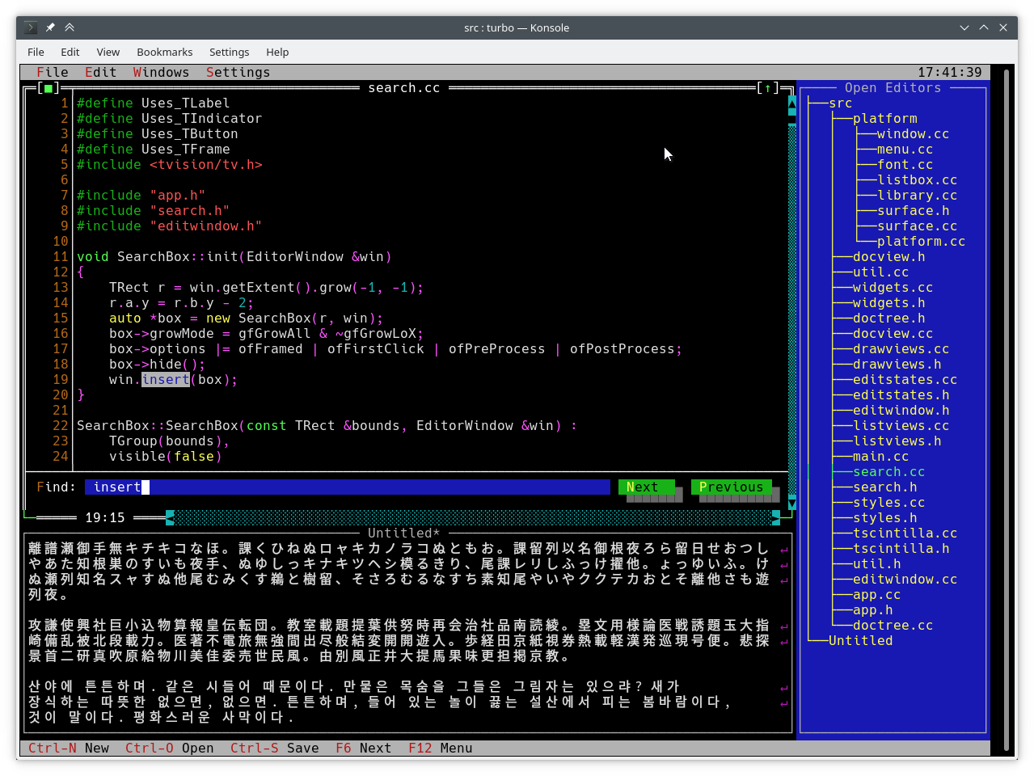Collapse the platform folder in the tree

[884, 119]
